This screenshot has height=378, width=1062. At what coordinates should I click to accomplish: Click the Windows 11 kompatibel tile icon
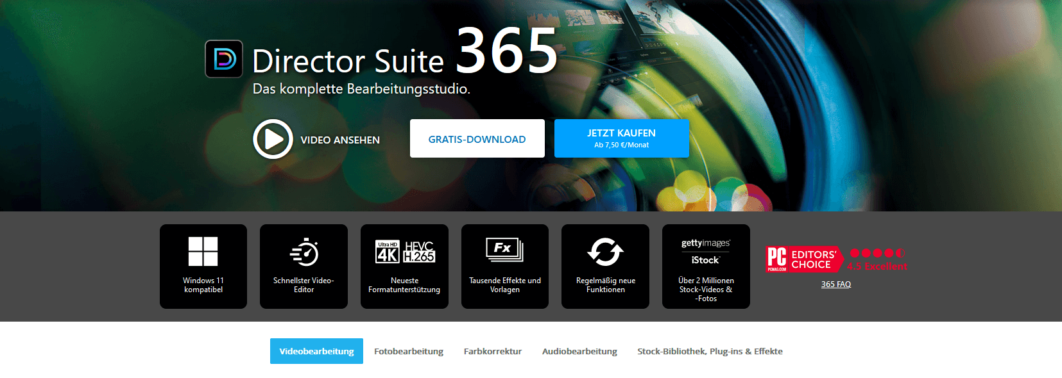pyautogui.click(x=203, y=251)
